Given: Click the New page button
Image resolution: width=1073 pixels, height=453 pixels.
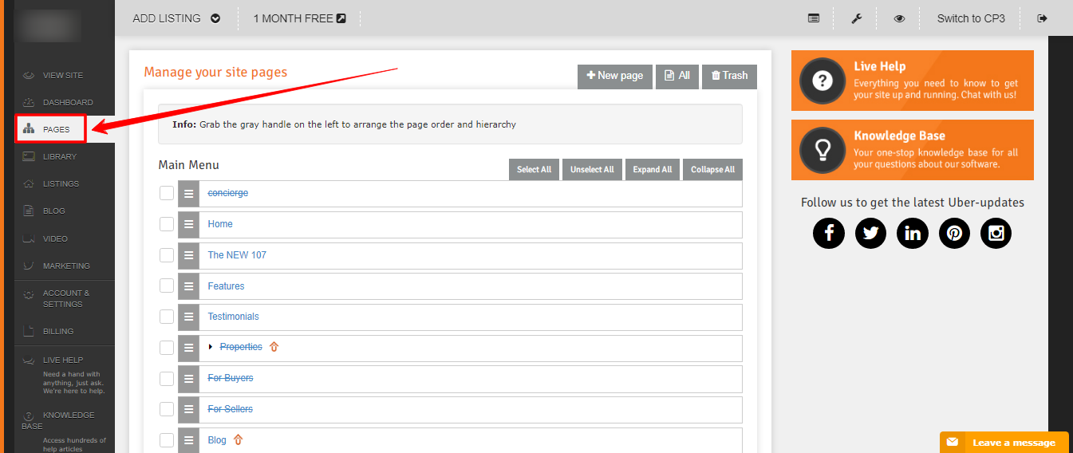Looking at the screenshot, I should [x=614, y=76].
